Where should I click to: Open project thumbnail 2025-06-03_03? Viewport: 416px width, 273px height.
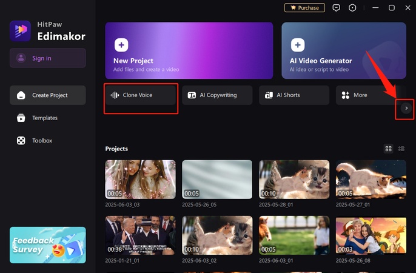point(140,179)
